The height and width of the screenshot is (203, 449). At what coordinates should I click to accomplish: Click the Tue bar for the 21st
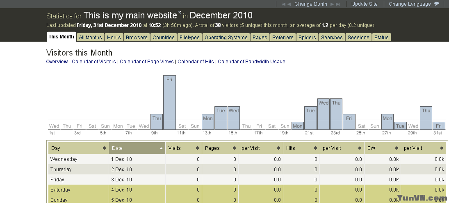310,118
